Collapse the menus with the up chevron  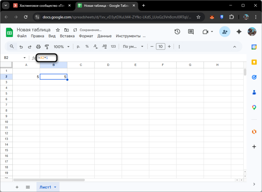[x=235, y=47]
